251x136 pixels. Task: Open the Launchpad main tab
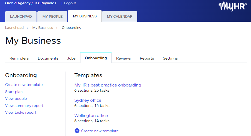point(21,17)
